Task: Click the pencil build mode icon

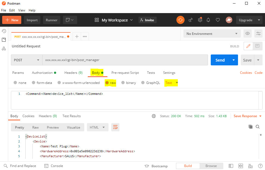Action: 248,46
